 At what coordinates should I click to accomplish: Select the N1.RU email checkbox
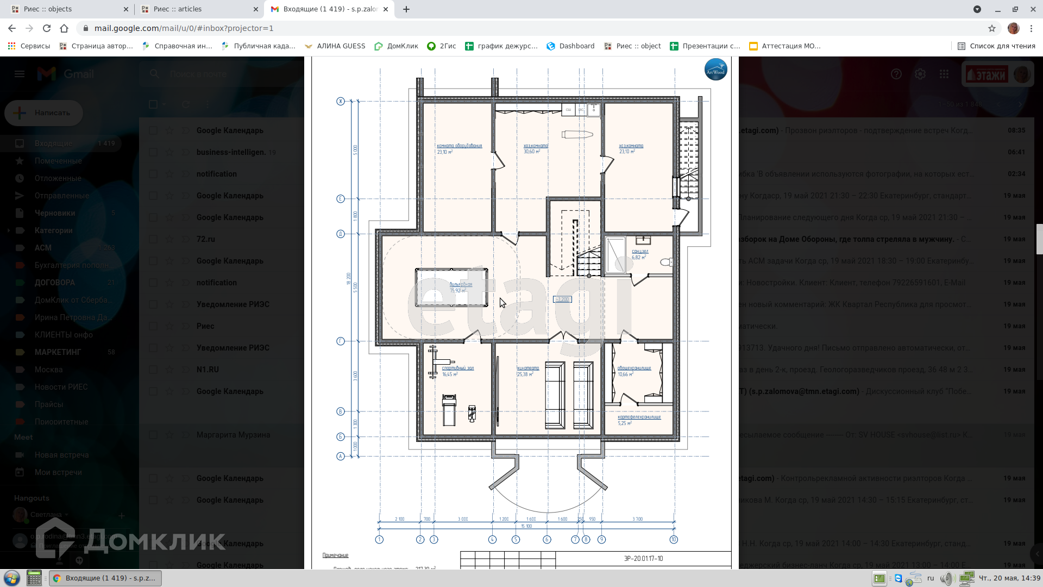(x=153, y=370)
